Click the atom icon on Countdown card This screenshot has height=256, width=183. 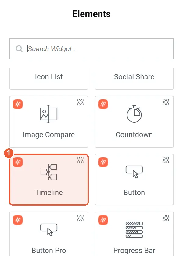pos(166,102)
